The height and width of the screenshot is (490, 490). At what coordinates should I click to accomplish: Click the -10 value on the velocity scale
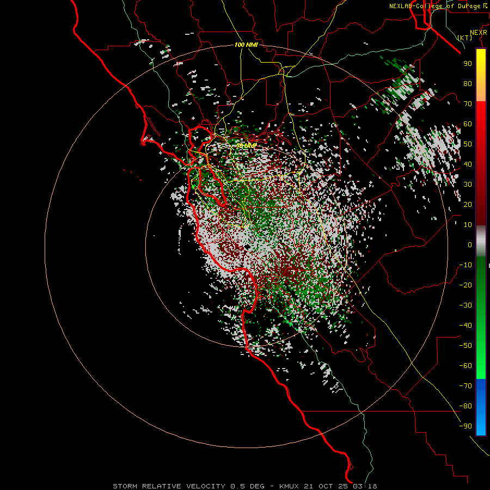pyautogui.click(x=465, y=265)
